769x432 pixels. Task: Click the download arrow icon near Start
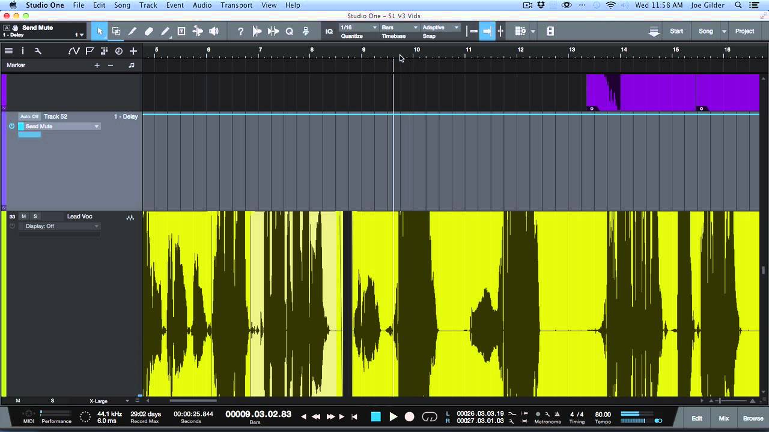pos(654,31)
